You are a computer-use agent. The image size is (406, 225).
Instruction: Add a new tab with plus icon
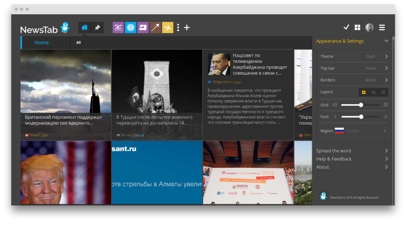[187, 28]
